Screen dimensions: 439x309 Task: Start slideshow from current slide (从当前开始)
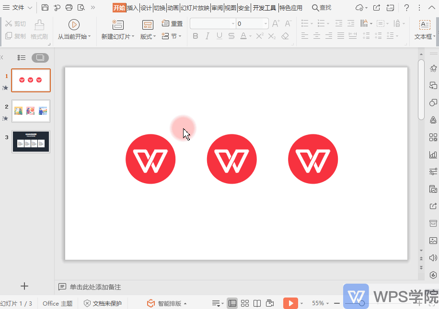click(x=74, y=30)
